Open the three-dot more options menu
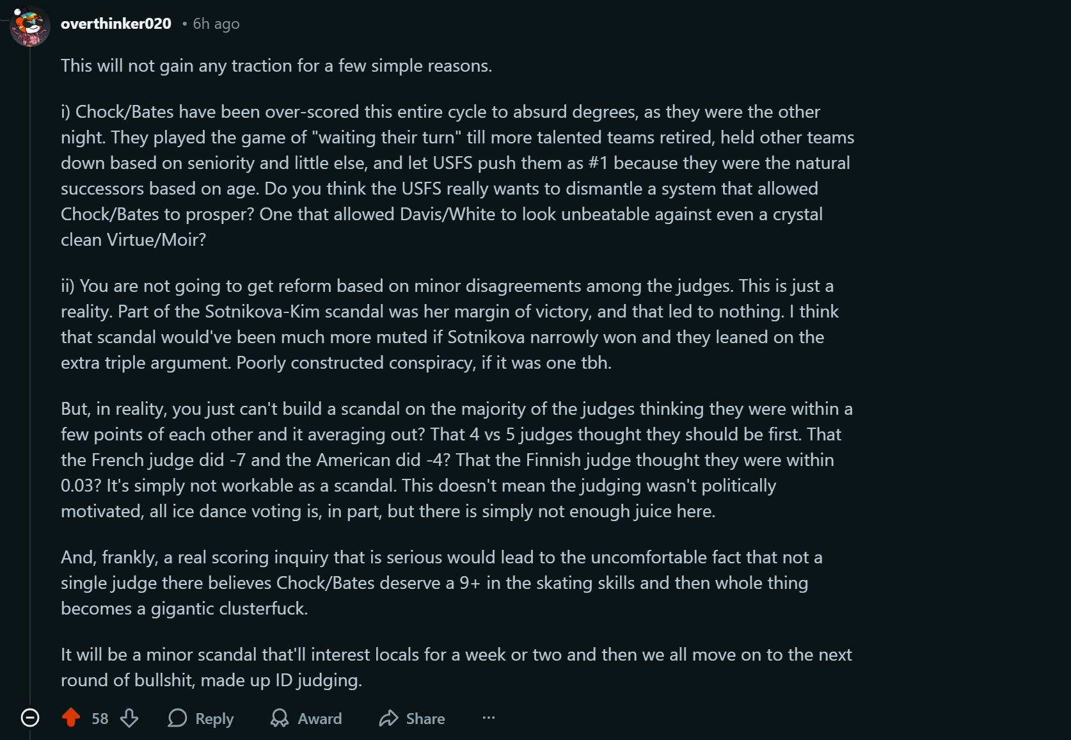Screen dimensions: 1071x740 pos(489,718)
